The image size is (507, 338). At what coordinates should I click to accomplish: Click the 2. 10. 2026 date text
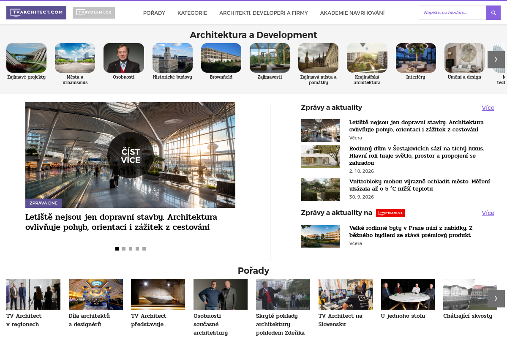(x=362, y=171)
